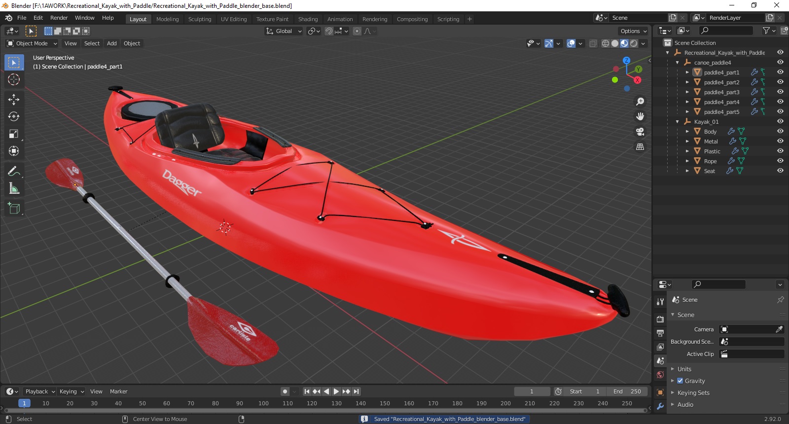Click the Options button in viewport header
The height and width of the screenshot is (424, 789).
(x=634, y=31)
